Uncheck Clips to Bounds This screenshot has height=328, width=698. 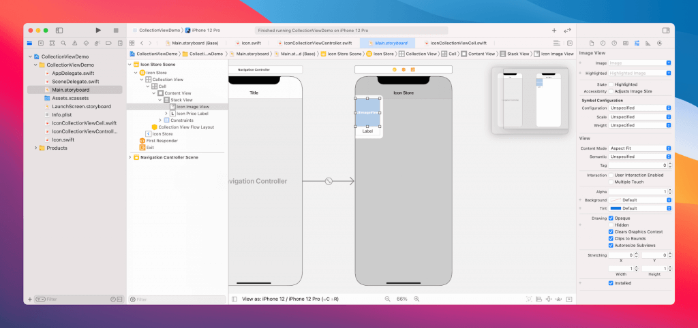point(611,238)
